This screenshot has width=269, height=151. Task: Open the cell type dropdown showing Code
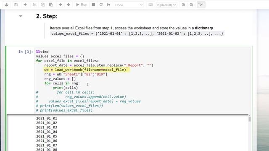tap(129, 5)
